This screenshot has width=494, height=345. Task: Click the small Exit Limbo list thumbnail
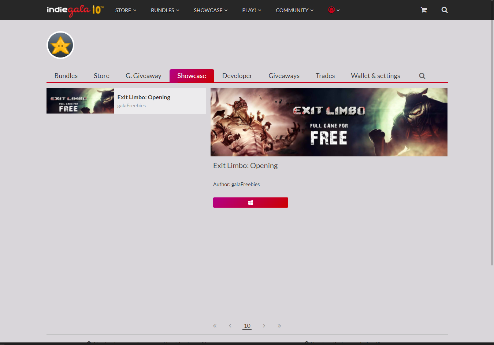80,101
